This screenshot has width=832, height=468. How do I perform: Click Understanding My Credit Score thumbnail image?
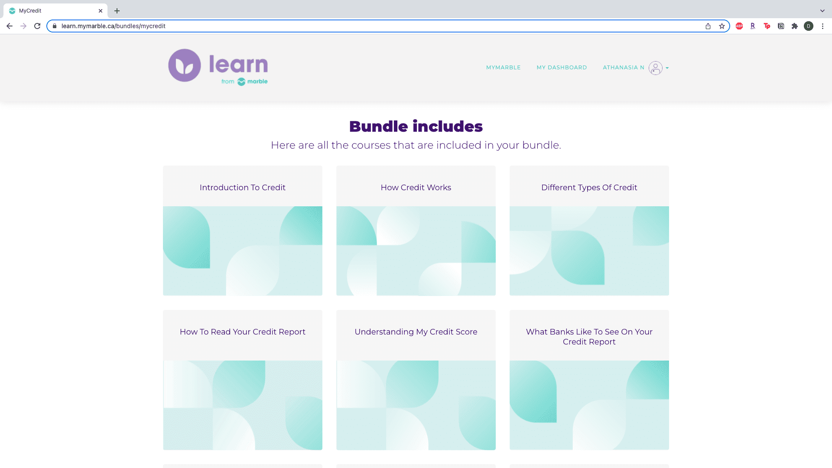pos(416,405)
